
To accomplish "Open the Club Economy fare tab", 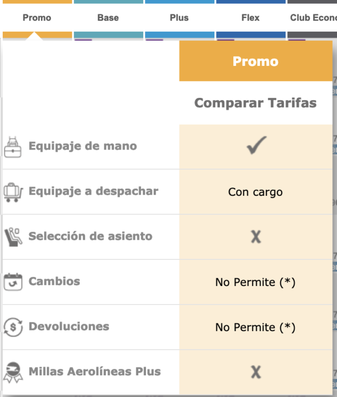I will (312, 18).
